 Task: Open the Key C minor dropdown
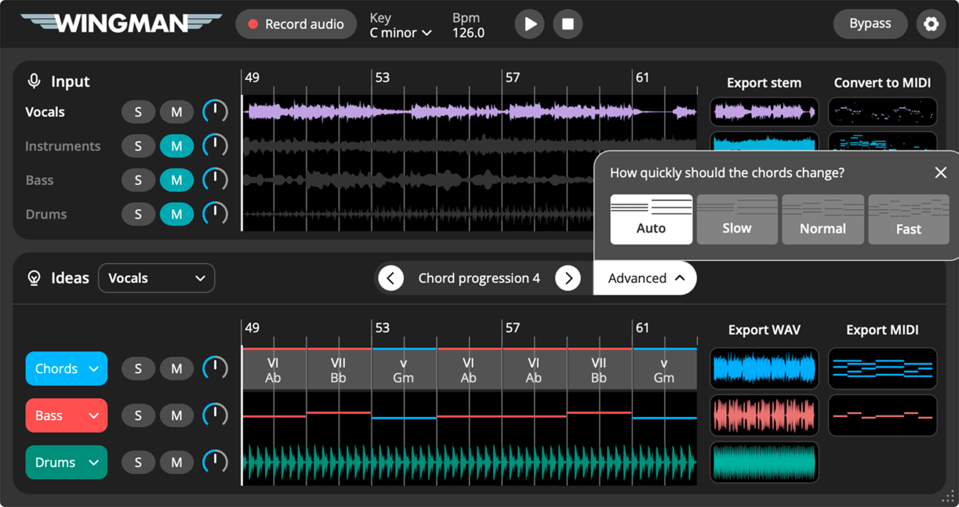coord(400,32)
